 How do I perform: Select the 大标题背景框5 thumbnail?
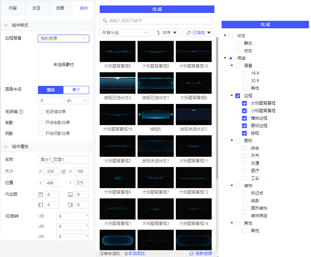point(118,51)
